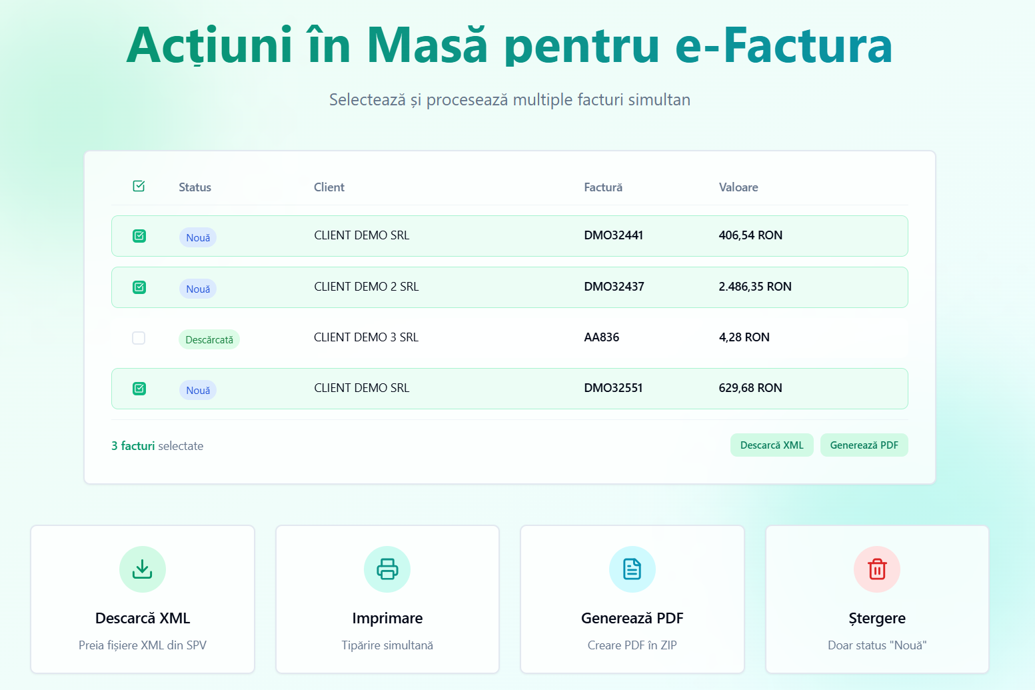Click the red trash icon for Ștergere

tap(877, 569)
